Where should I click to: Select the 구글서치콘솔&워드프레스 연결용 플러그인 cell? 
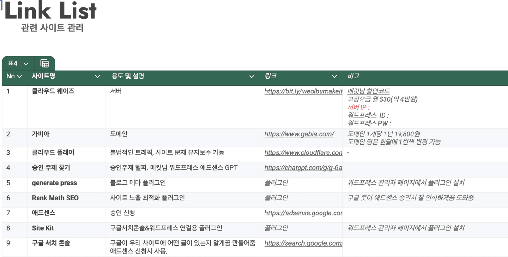tap(183, 230)
